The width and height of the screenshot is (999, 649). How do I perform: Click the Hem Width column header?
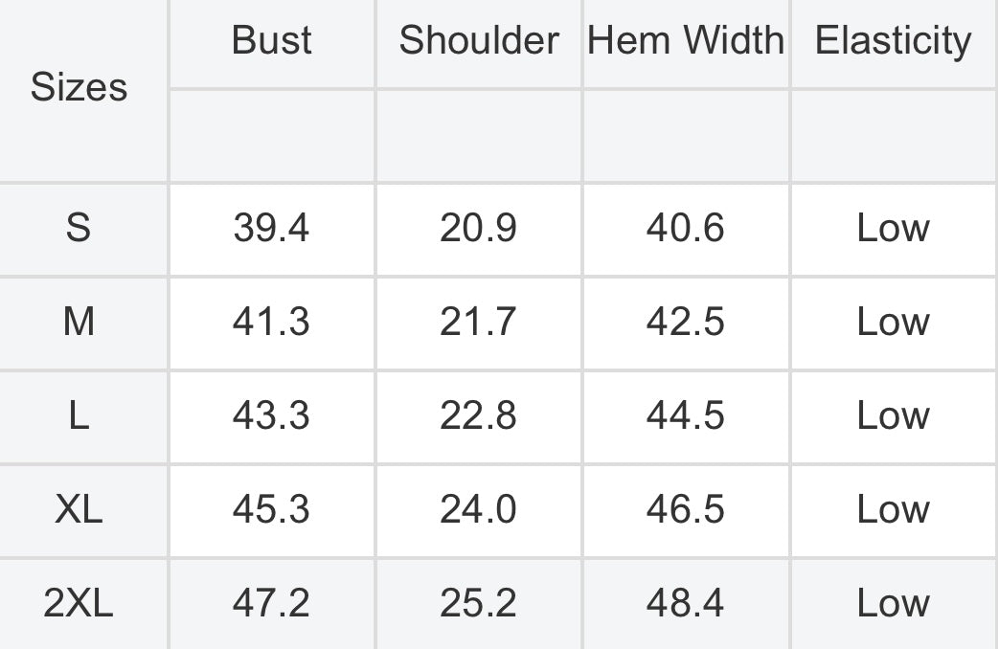686,41
